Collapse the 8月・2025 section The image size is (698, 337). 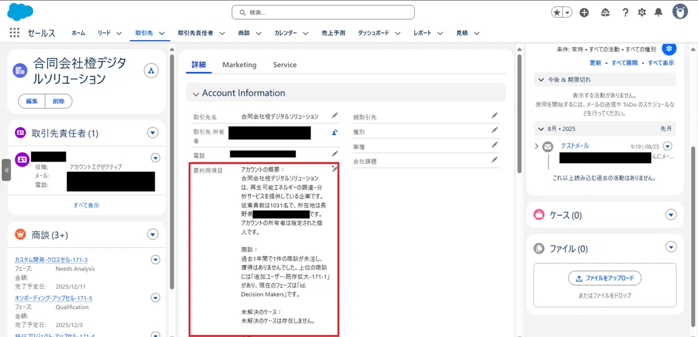tap(541, 128)
